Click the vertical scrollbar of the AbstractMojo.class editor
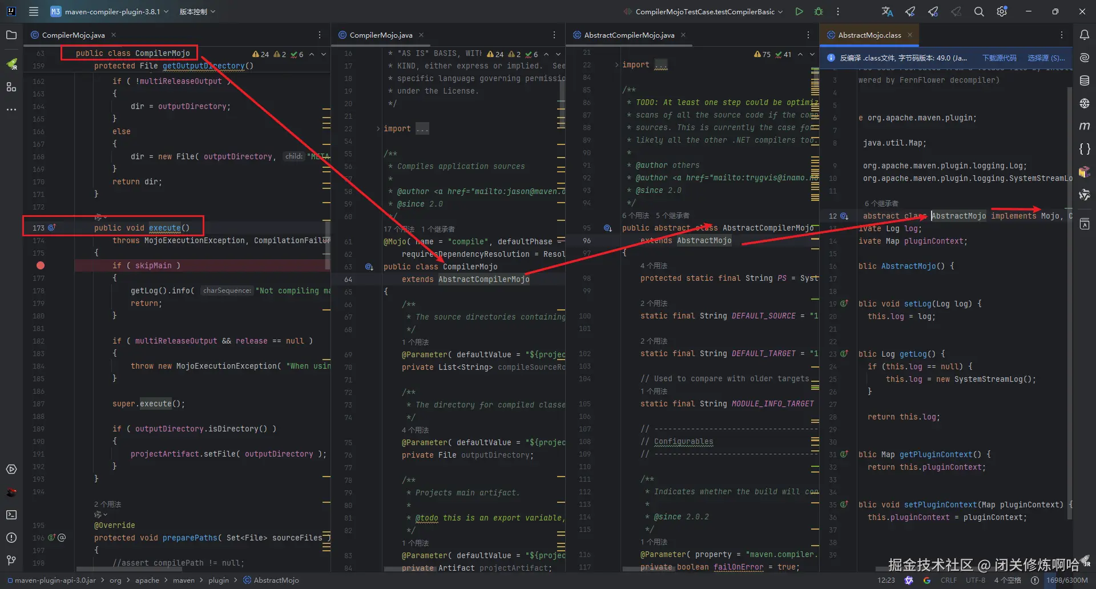The width and height of the screenshot is (1096, 589). [1069, 302]
